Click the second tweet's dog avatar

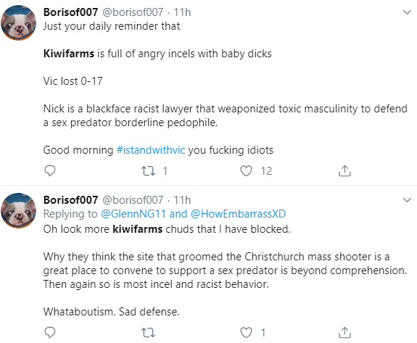click(x=18, y=210)
